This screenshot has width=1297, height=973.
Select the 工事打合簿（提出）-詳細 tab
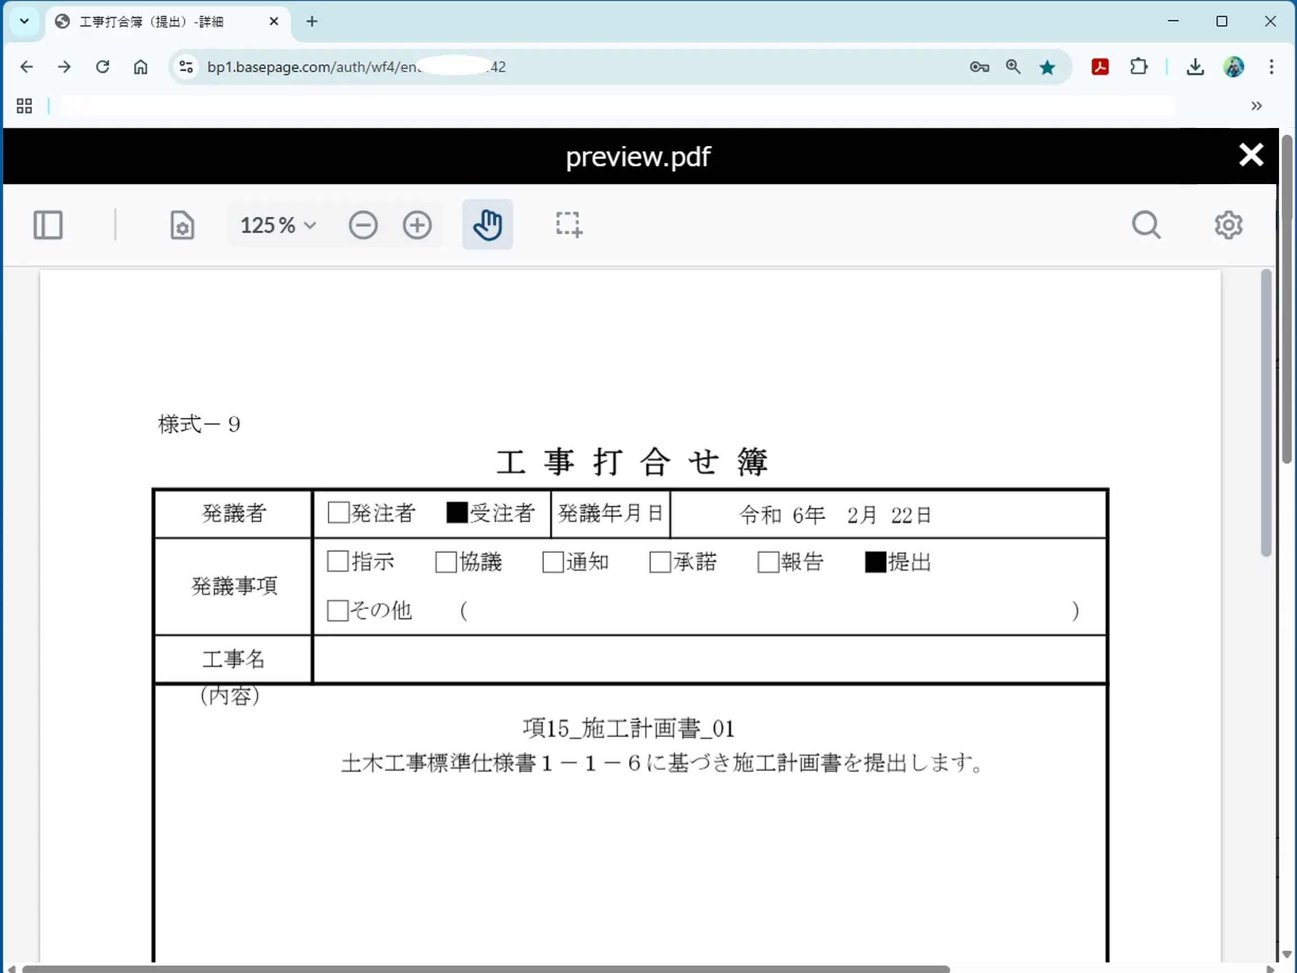tap(168, 22)
